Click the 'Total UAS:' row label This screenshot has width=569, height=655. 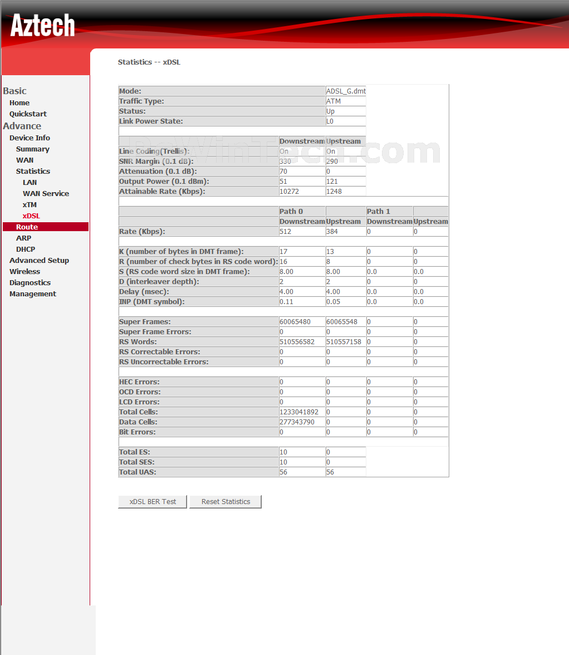point(138,472)
